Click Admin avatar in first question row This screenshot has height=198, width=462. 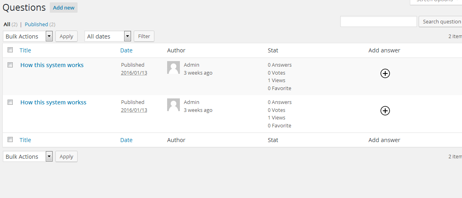pyautogui.click(x=173, y=67)
